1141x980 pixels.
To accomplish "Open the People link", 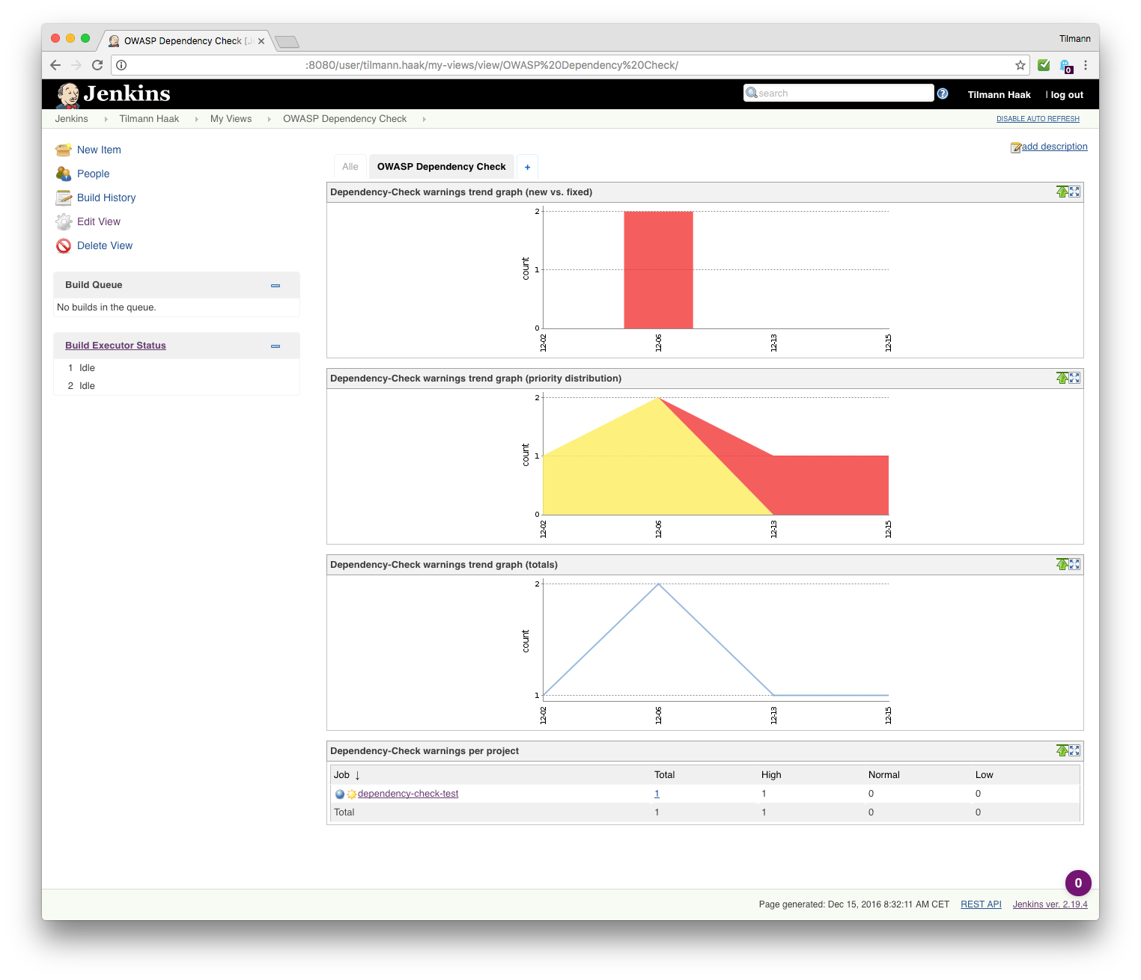I will (94, 174).
